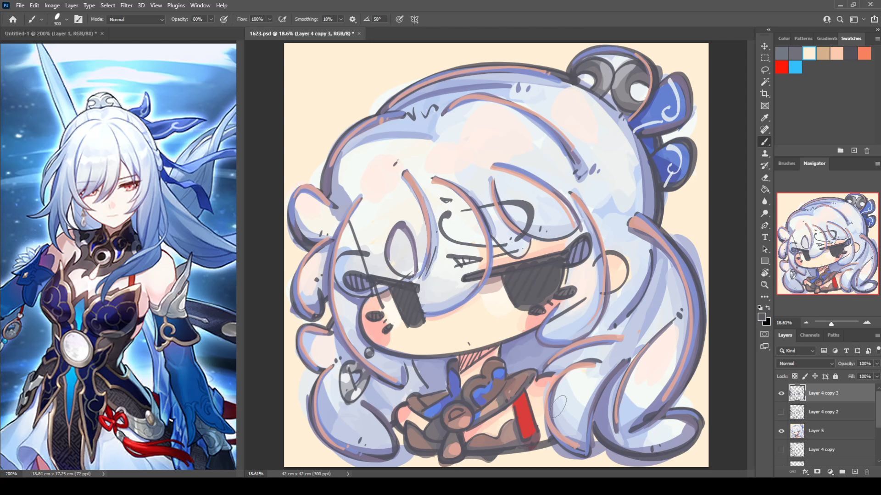The image size is (881, 495).
Task: Select the Blur tool
Action: point(764,201)
